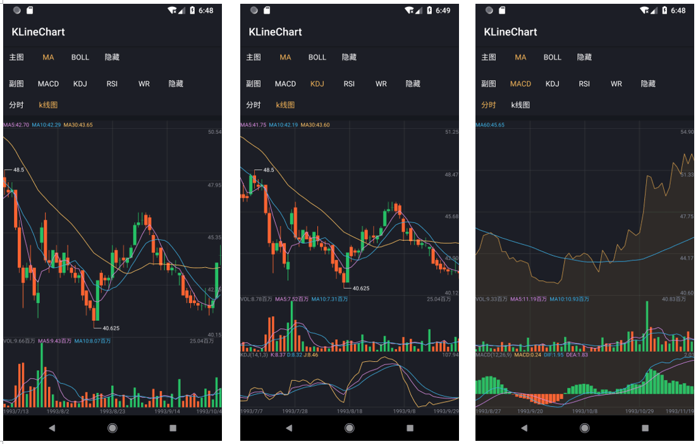
Task: Select the RSI indicator in 副图 row
Action: pos(112,83)
